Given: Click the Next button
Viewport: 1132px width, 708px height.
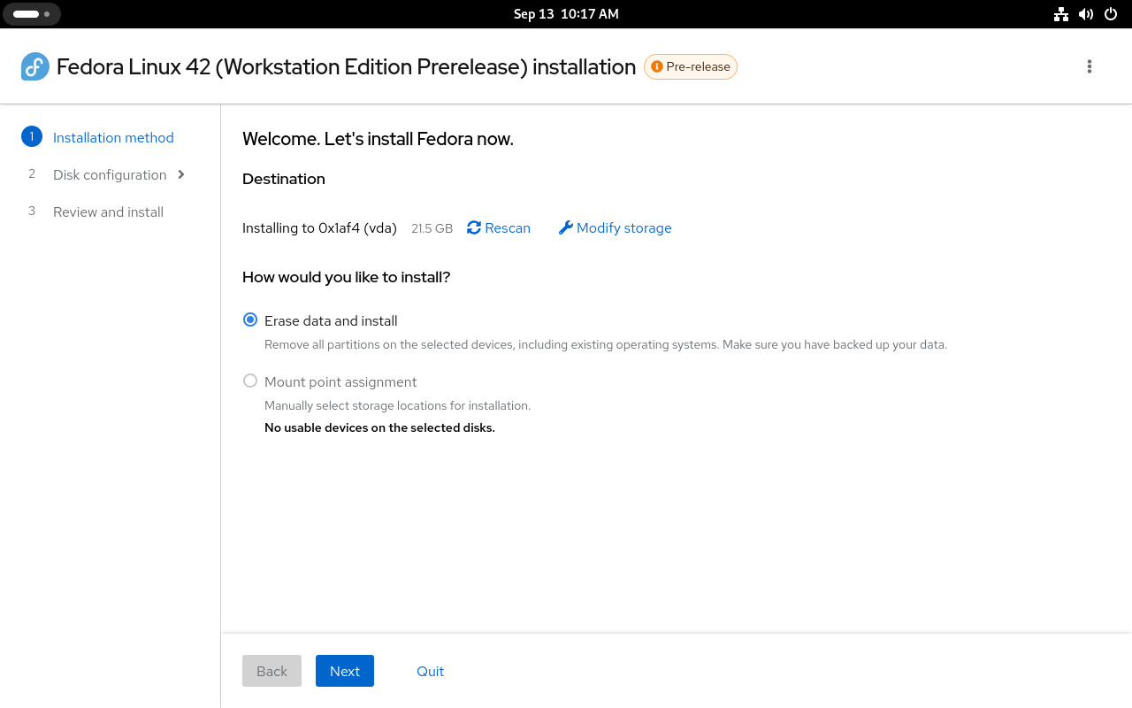Looking at the screenshot, I should (345, 671).
